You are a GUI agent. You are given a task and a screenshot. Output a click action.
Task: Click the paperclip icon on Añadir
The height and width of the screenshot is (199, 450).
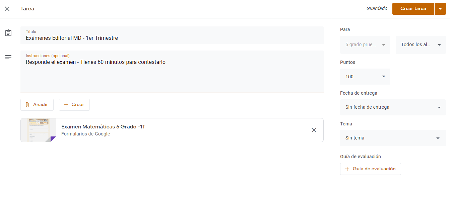pyautogui.click(x=27, y=105)
